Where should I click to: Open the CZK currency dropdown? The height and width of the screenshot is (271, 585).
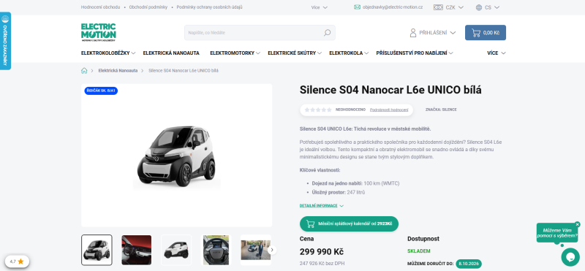pyautogui.click(x=454, y=7)
